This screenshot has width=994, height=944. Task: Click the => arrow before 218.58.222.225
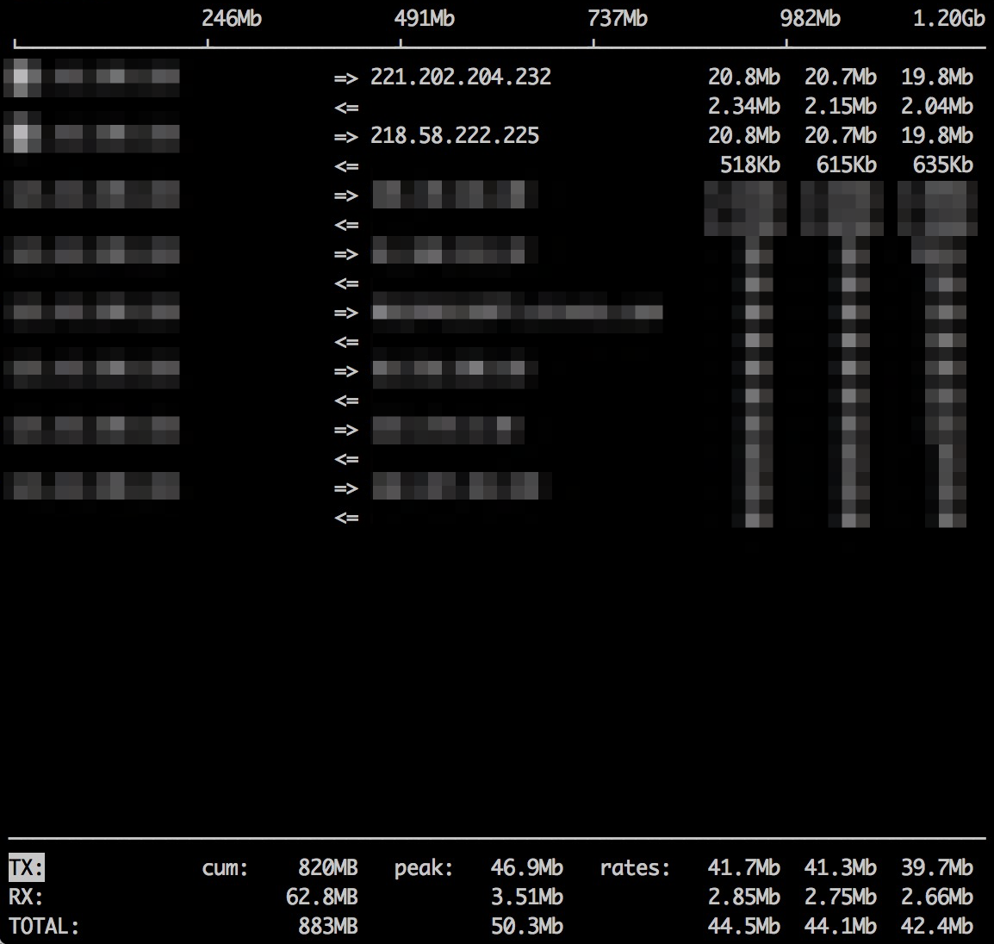tap(346, 137)
